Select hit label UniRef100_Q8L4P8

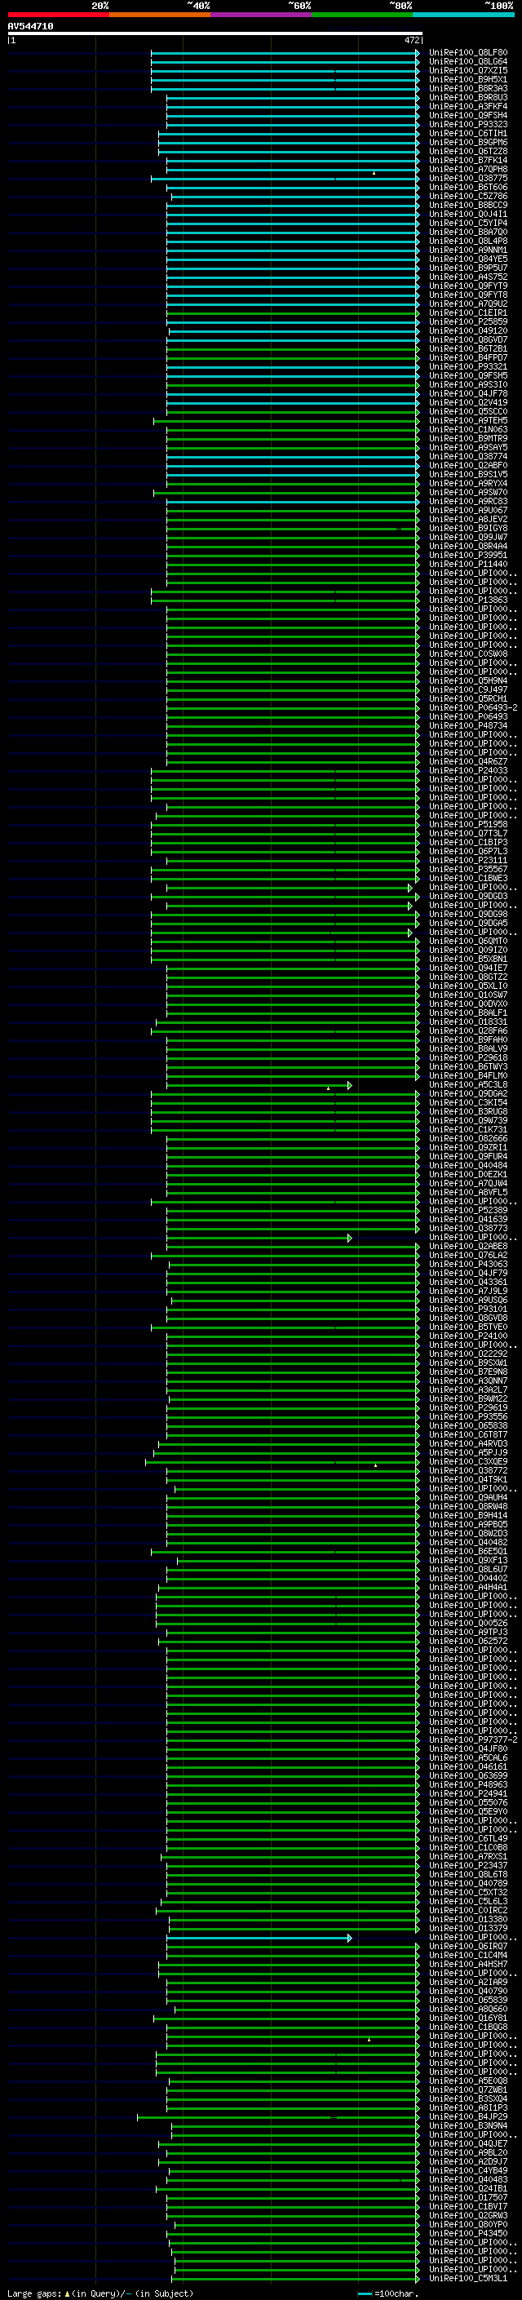(468, 241)
